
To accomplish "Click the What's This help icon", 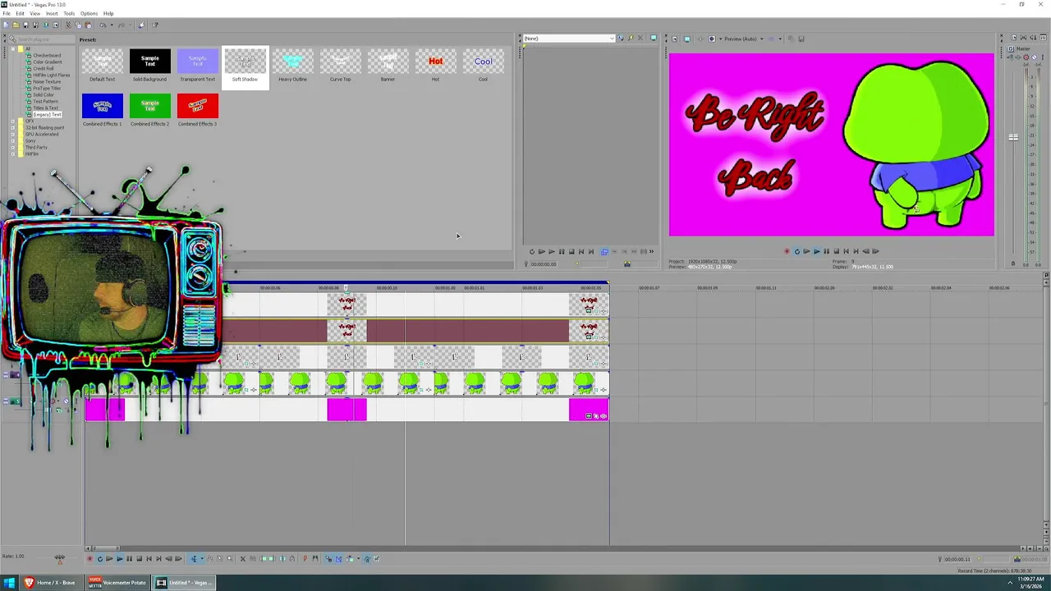I will 154,25.
